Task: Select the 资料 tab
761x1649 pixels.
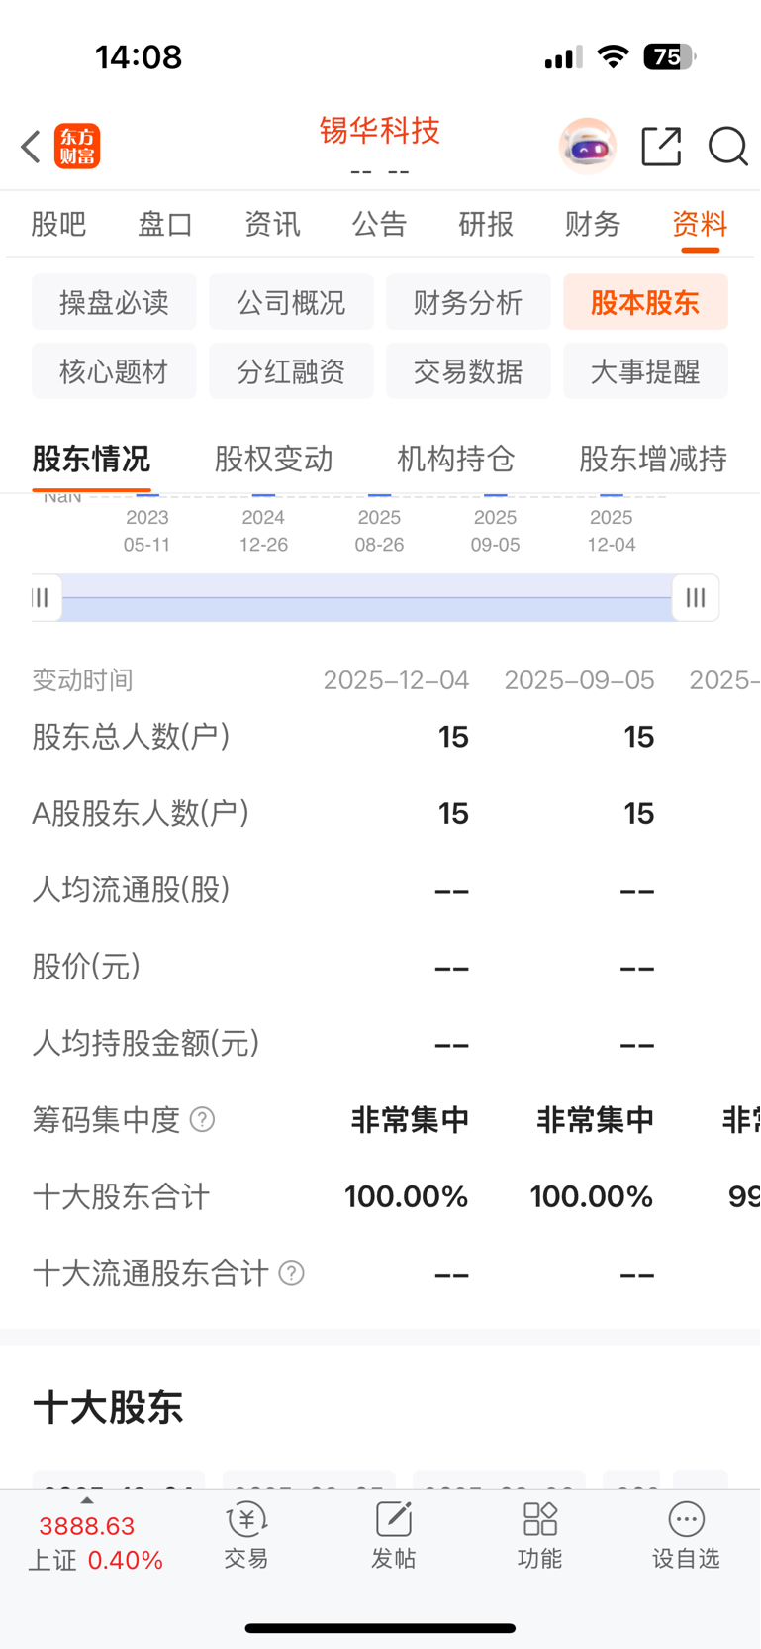Action: [x=700, y=224]
